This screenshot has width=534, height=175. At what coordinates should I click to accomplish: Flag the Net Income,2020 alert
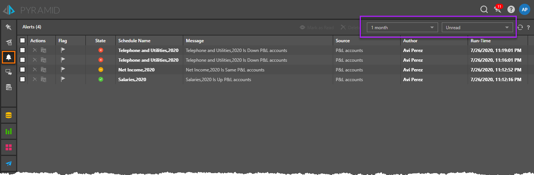pos(63,69)
